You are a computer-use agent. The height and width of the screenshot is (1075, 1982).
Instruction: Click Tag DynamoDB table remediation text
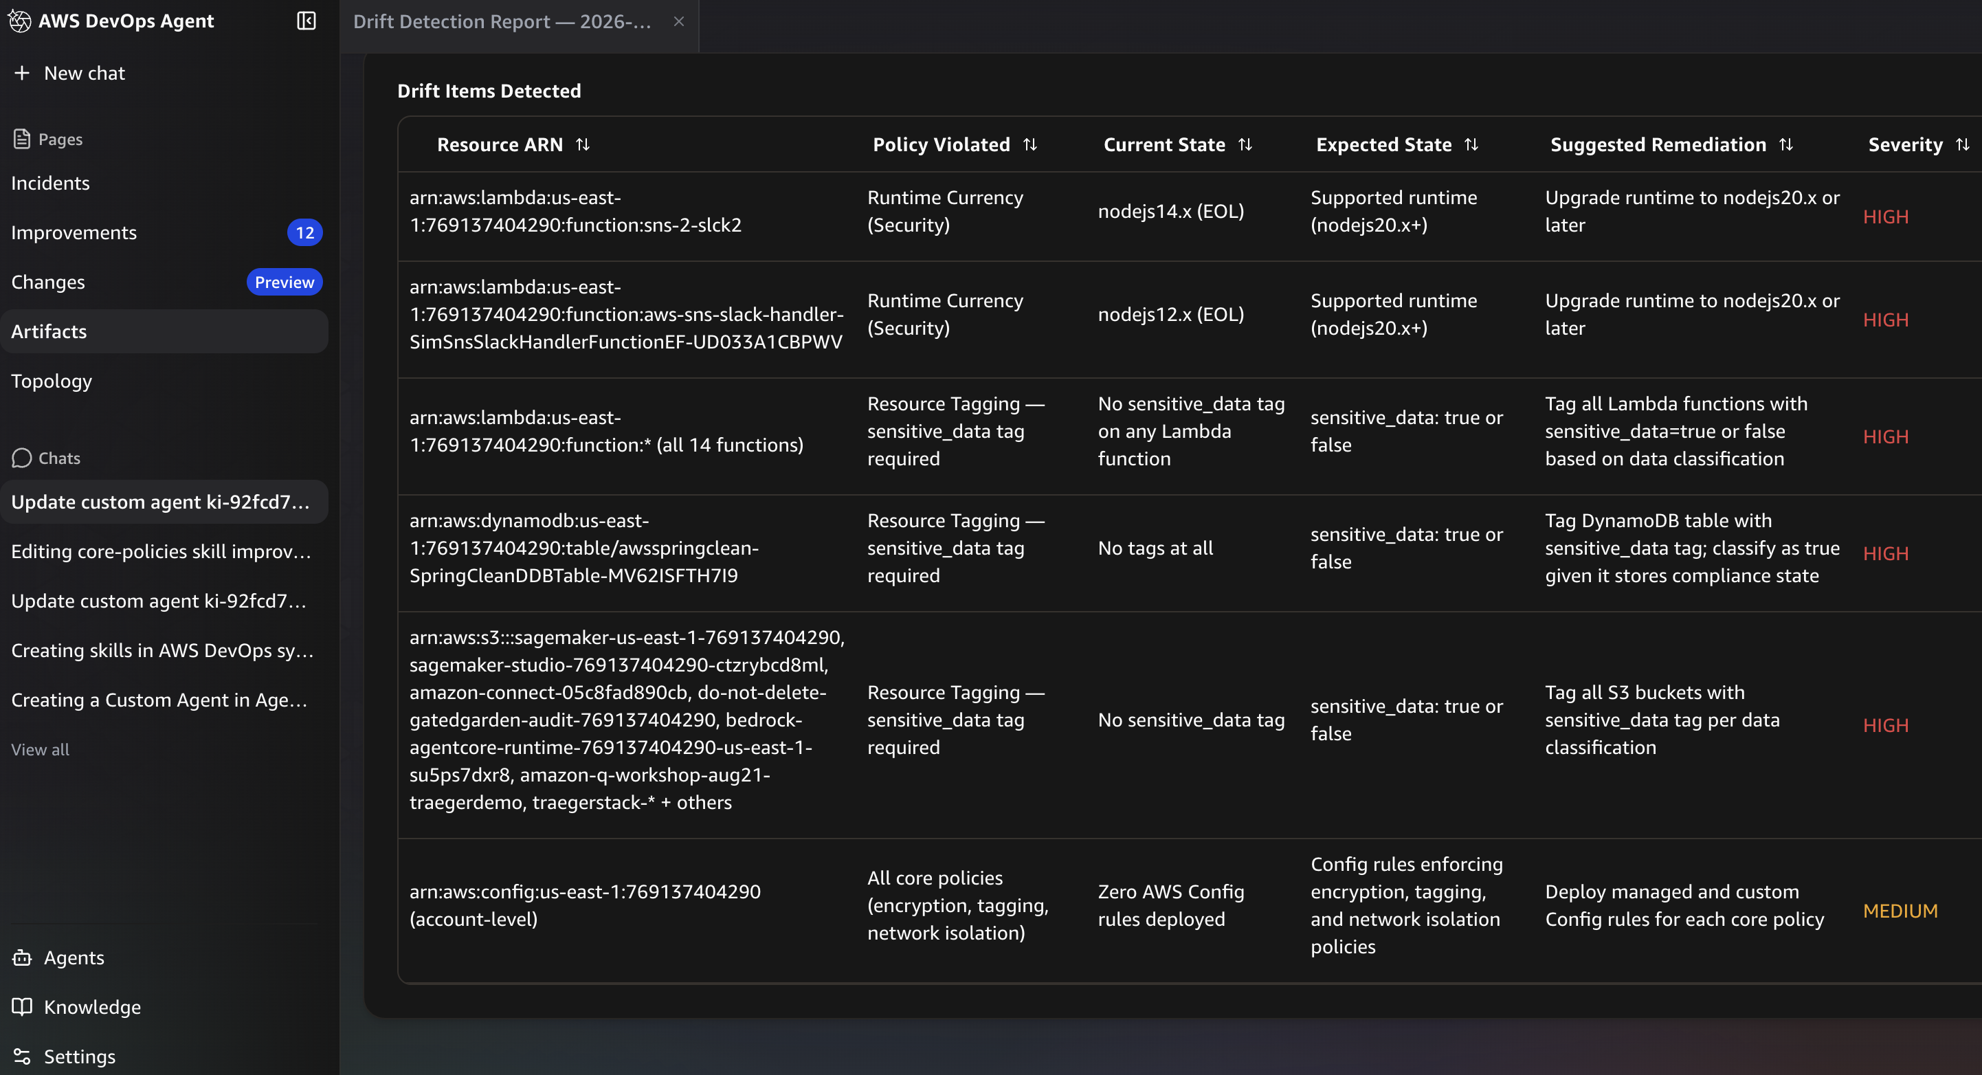(x=1692, y=548)
